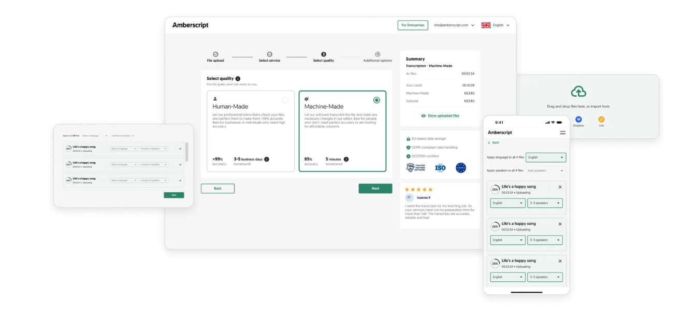Screen dimensions: 683x318
Task: Open tablet's Apply to all Select a language dropdown
Action: click(x=94, y=136)
